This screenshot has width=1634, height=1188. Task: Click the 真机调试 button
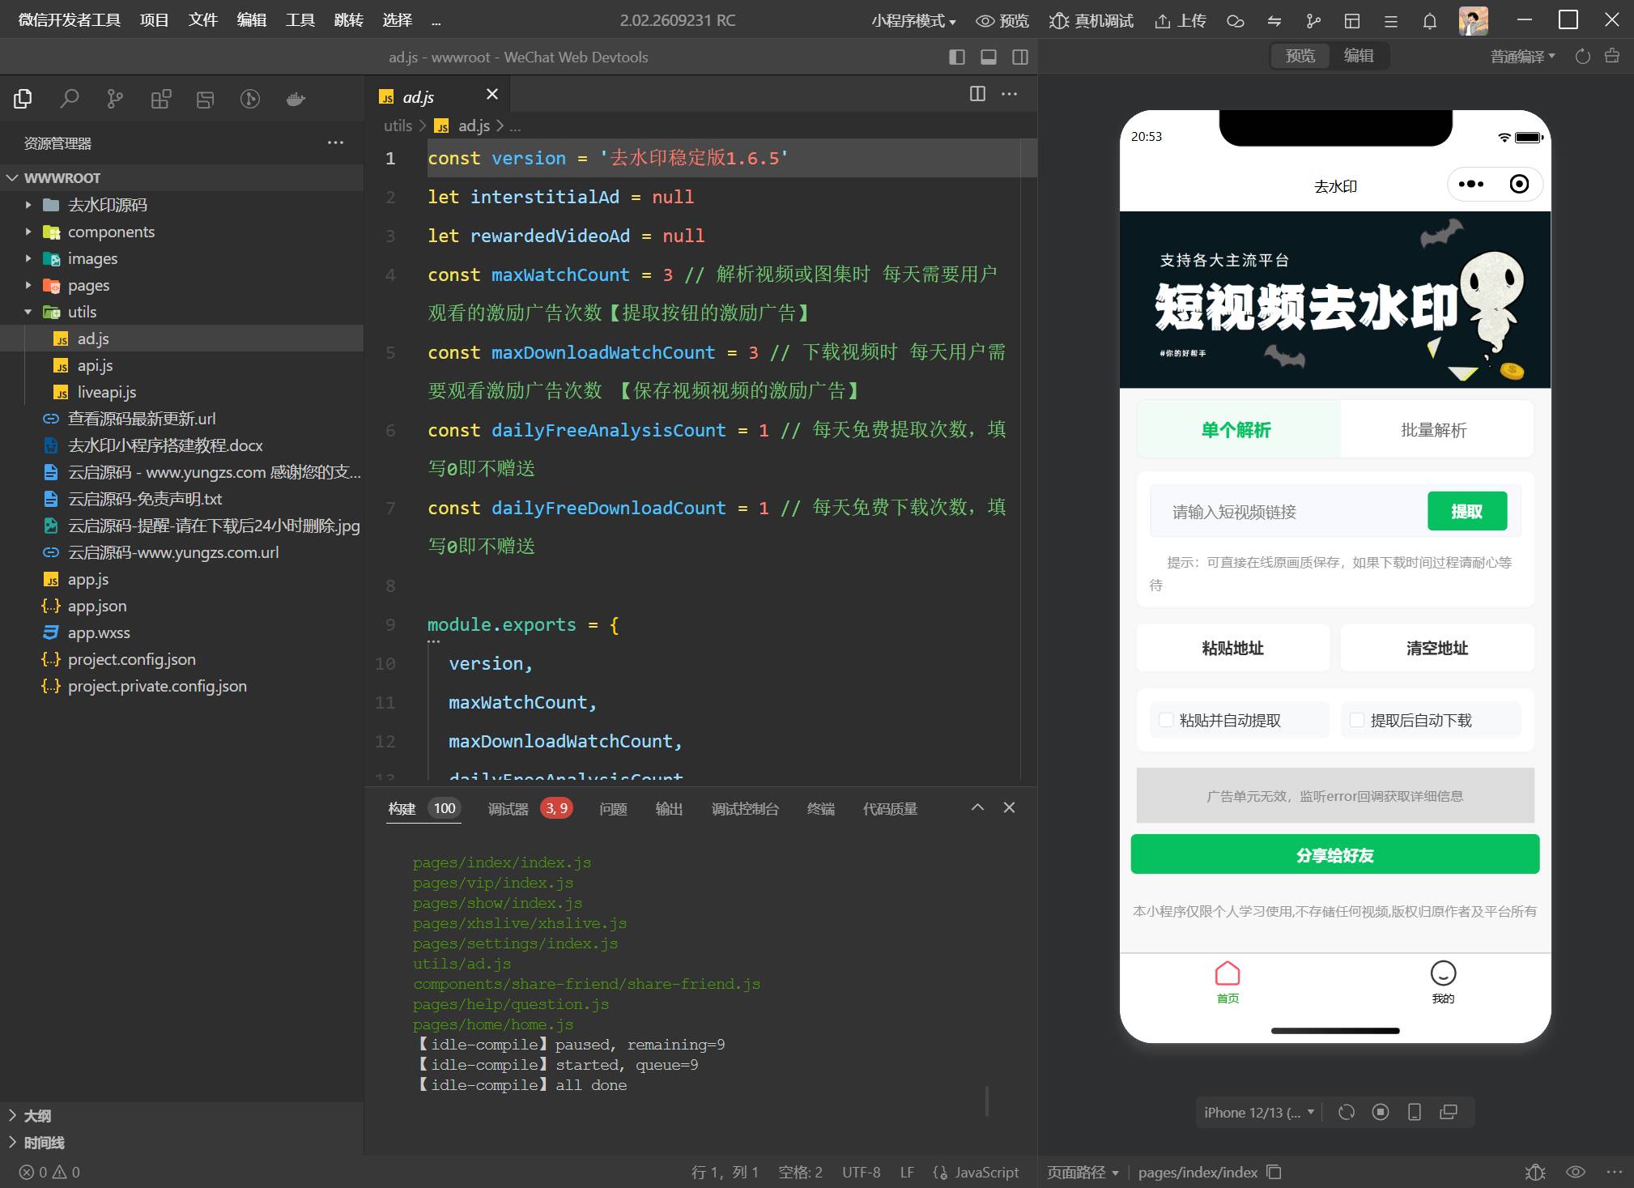coord(1091,21)
